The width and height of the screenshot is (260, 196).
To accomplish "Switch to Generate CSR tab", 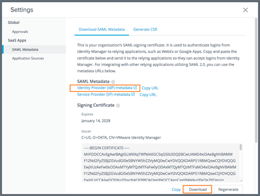I will pyautogui.click(x=145, y=29).
